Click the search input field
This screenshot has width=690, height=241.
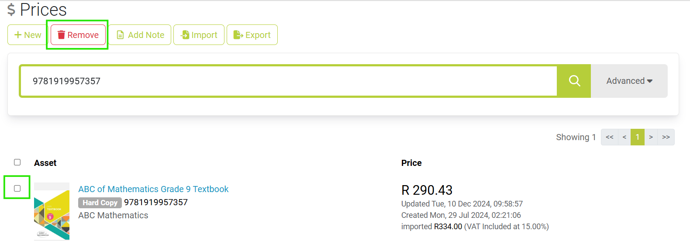pos(288,81)
